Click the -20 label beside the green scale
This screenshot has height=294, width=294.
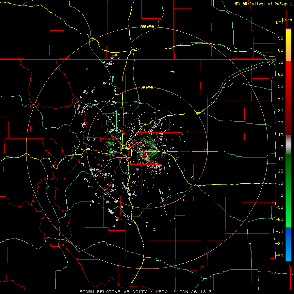point(279,171)
